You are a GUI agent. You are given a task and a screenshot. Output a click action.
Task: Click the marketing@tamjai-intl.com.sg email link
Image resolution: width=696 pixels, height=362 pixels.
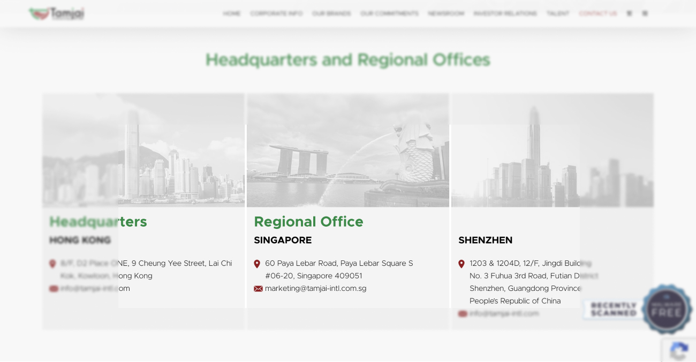pos(315,289)
